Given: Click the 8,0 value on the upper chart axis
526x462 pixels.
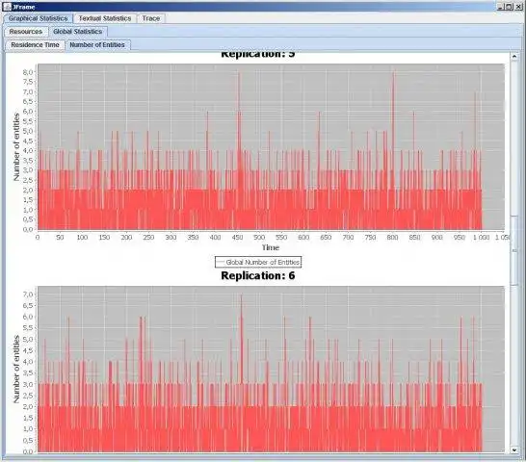Looking at the screenshot, I should tap(28, 72).
